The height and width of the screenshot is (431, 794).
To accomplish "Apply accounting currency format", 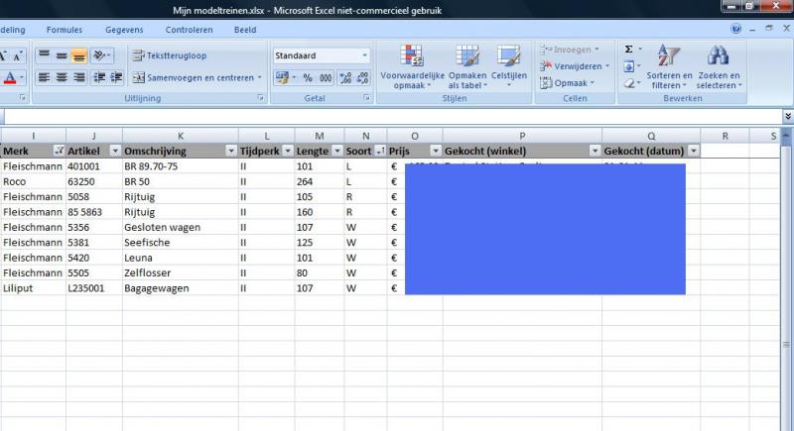I will point(282,78).
